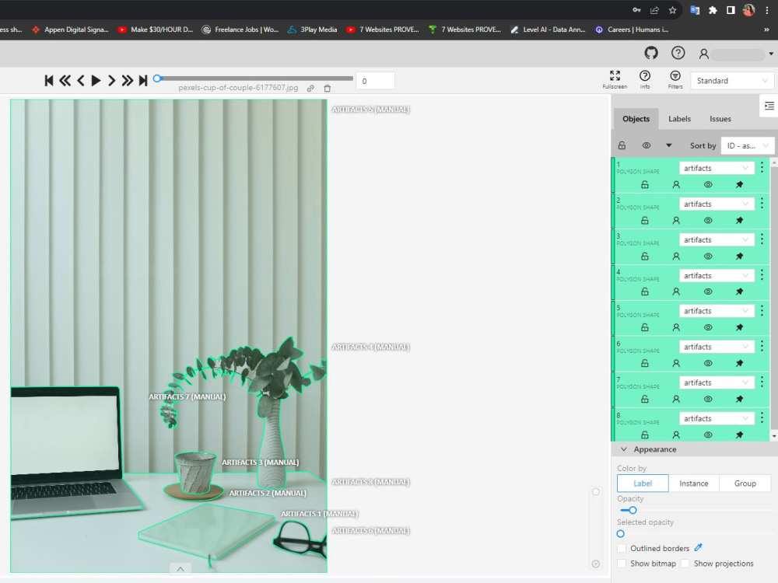Screen dimensions: 778x583
Task: Open label dropdown for object 8
Action: [x=717, y=418]
